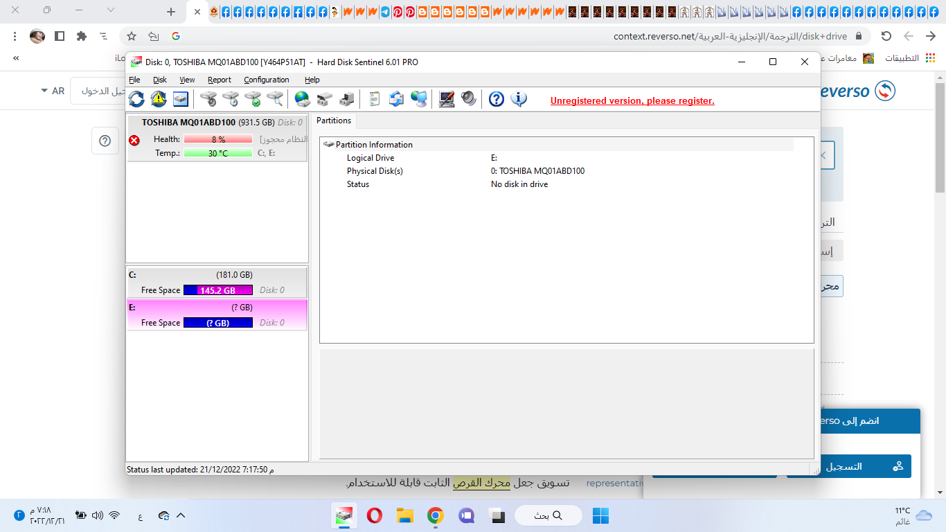The height and width of the screenshot is (532, 946).
Task: Click the monitor with screwdriver configuration icon
Action: click(x=447, y=99)
